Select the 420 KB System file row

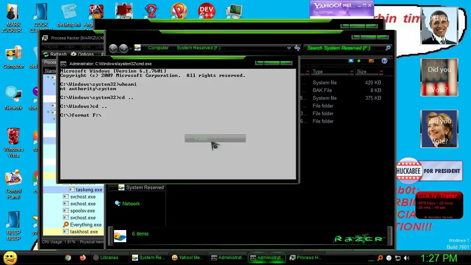[x=342, y=82]
